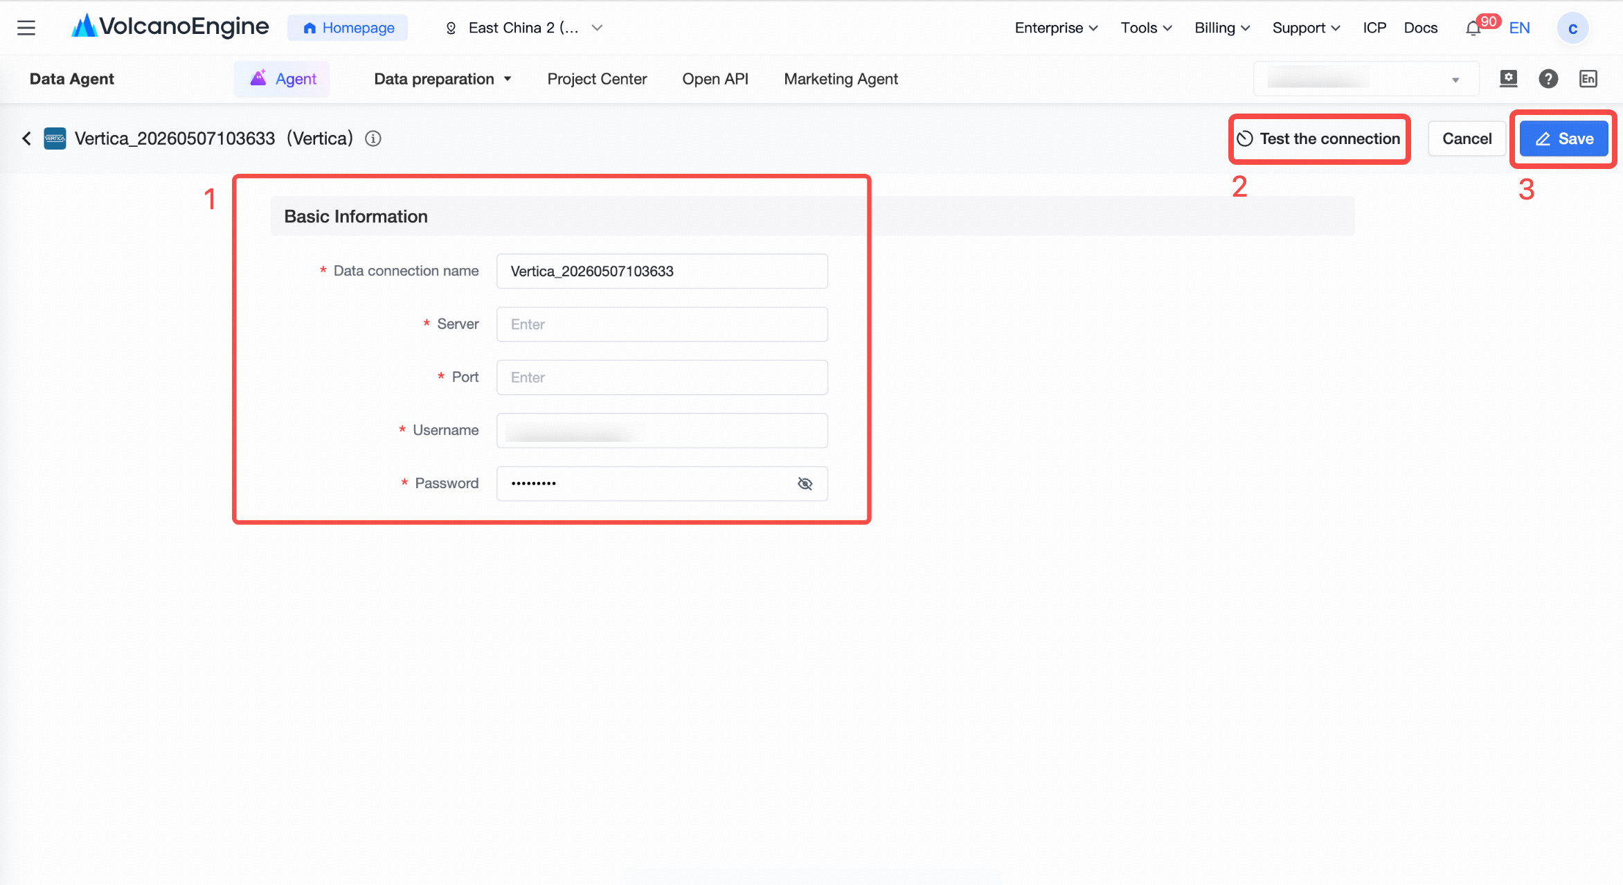1623x885 pixels.
Task: Open the Support dropdown
Action: point(1306,28)
